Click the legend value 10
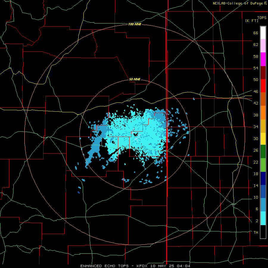The height and width of the screenshot is (268, 268). 256,197
